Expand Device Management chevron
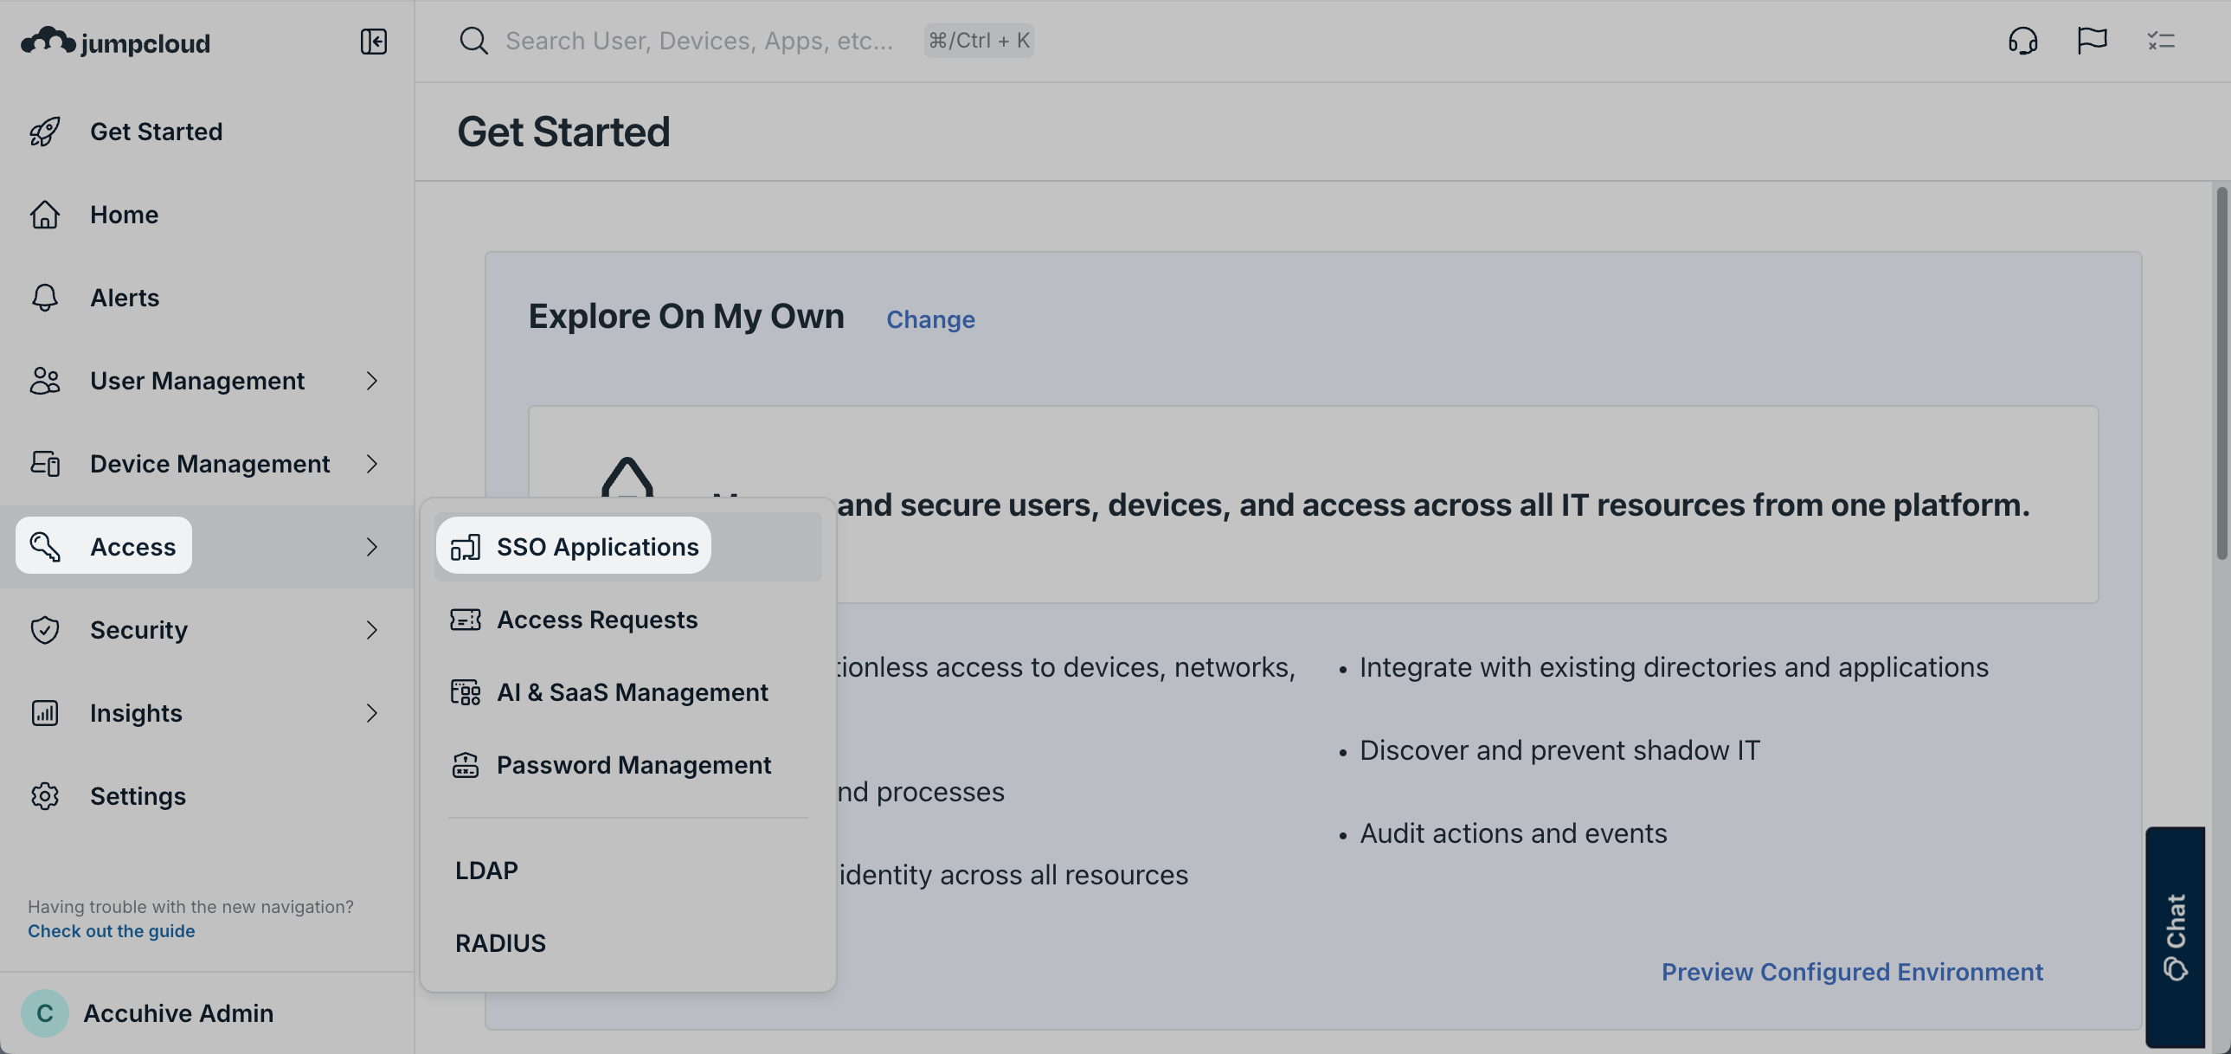2231x1054 pixels. pos(371,464)
